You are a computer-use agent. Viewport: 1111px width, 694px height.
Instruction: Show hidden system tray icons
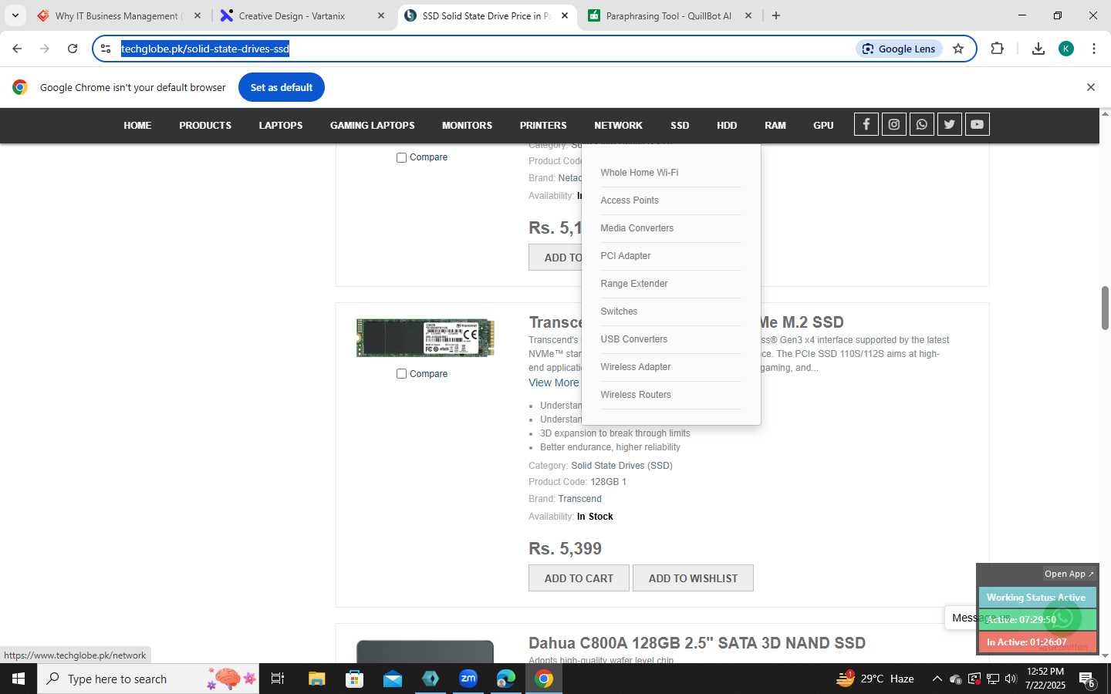click(x=937, y=679)
